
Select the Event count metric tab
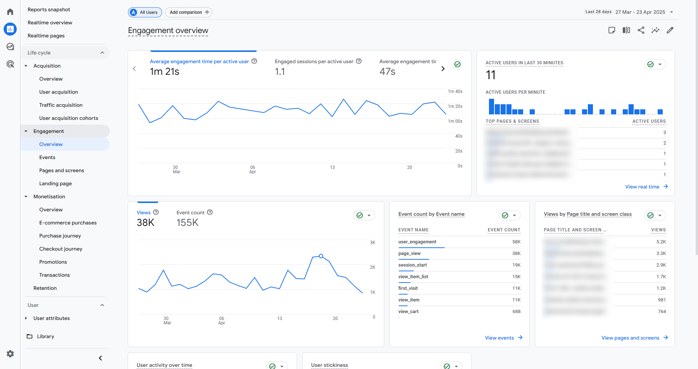click(190, 212)
